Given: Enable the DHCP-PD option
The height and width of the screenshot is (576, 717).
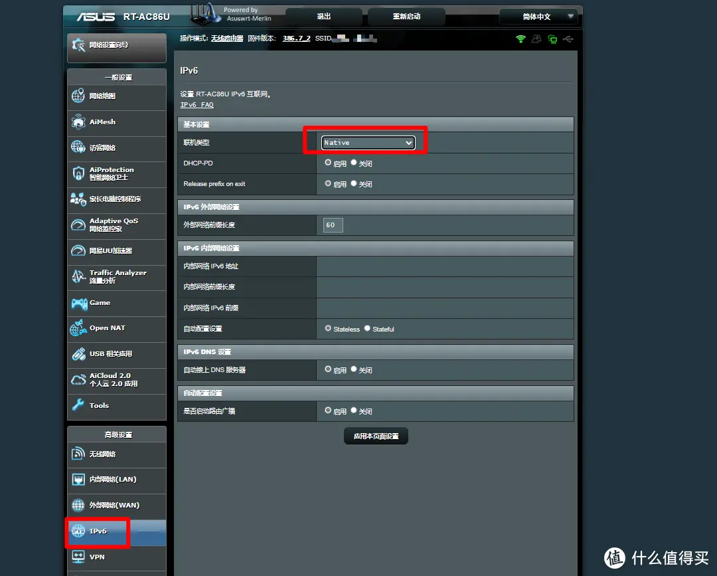Looking at the screenshot, I should pos(328,163).
